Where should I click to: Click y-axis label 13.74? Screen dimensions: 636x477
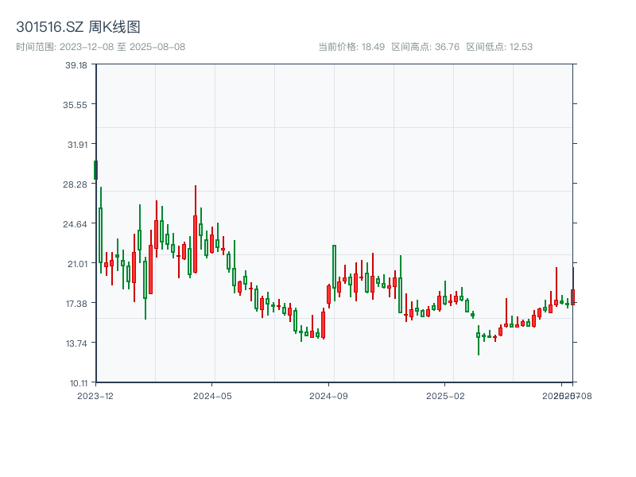(76, 343)
